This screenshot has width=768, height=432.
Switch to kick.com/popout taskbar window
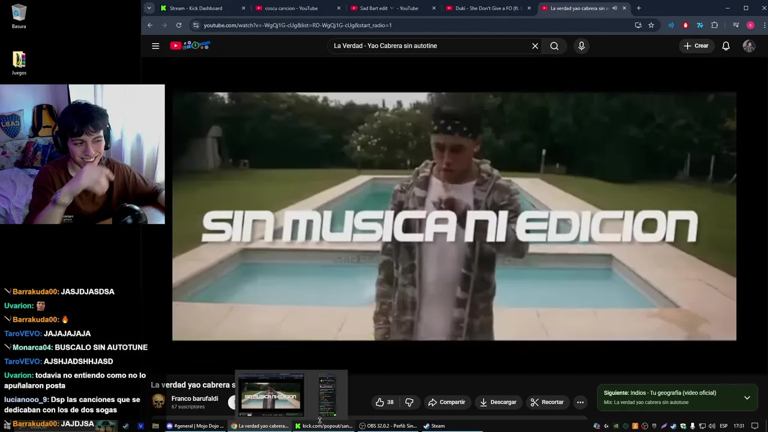pyautogui.click(x=324, y=426)
